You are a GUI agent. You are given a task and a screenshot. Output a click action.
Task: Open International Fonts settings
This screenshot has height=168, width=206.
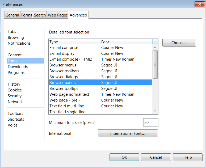coord(128,133)
